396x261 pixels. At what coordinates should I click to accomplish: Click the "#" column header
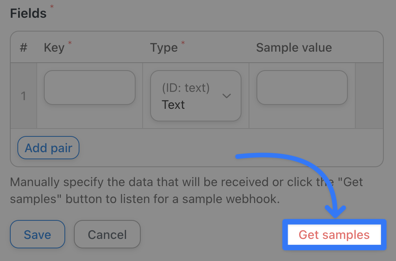(23, 48)
